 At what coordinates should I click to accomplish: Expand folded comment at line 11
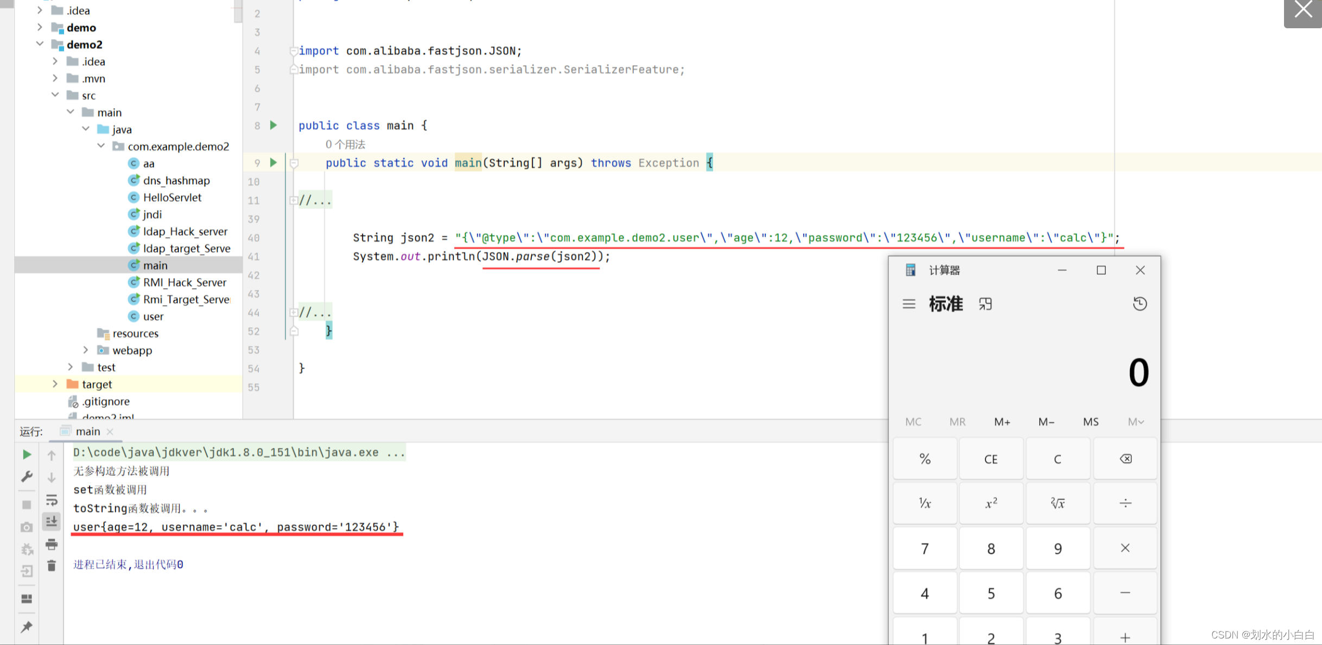tap(294, 200)
